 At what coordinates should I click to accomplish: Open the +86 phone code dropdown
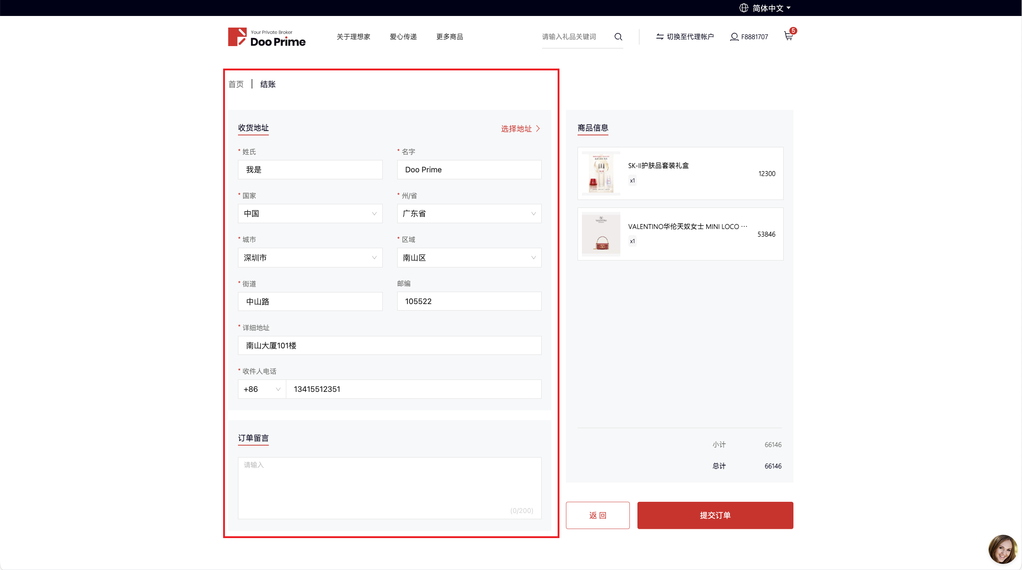[262, 389]
